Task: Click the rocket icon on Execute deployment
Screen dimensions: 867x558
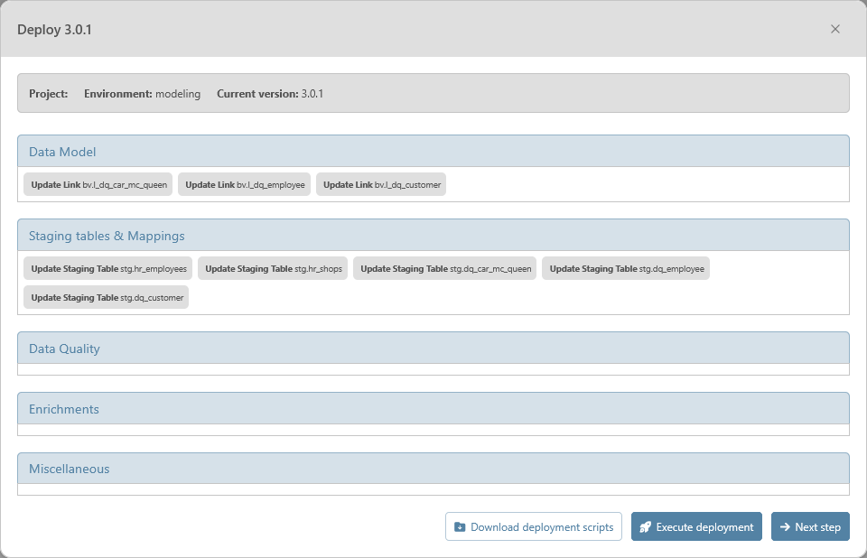Action: (645, 527)
